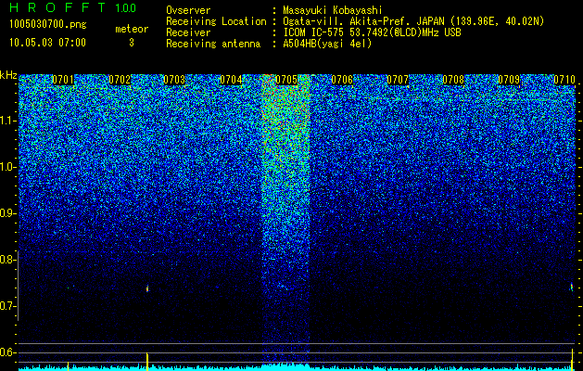Click the meteor label
583x371 pixels.
132,29
